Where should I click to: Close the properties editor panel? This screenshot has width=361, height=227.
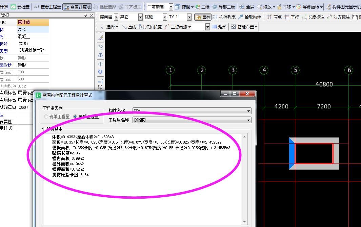click(92, 15)
